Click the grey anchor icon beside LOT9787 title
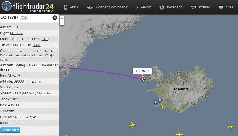 [22, 18]
